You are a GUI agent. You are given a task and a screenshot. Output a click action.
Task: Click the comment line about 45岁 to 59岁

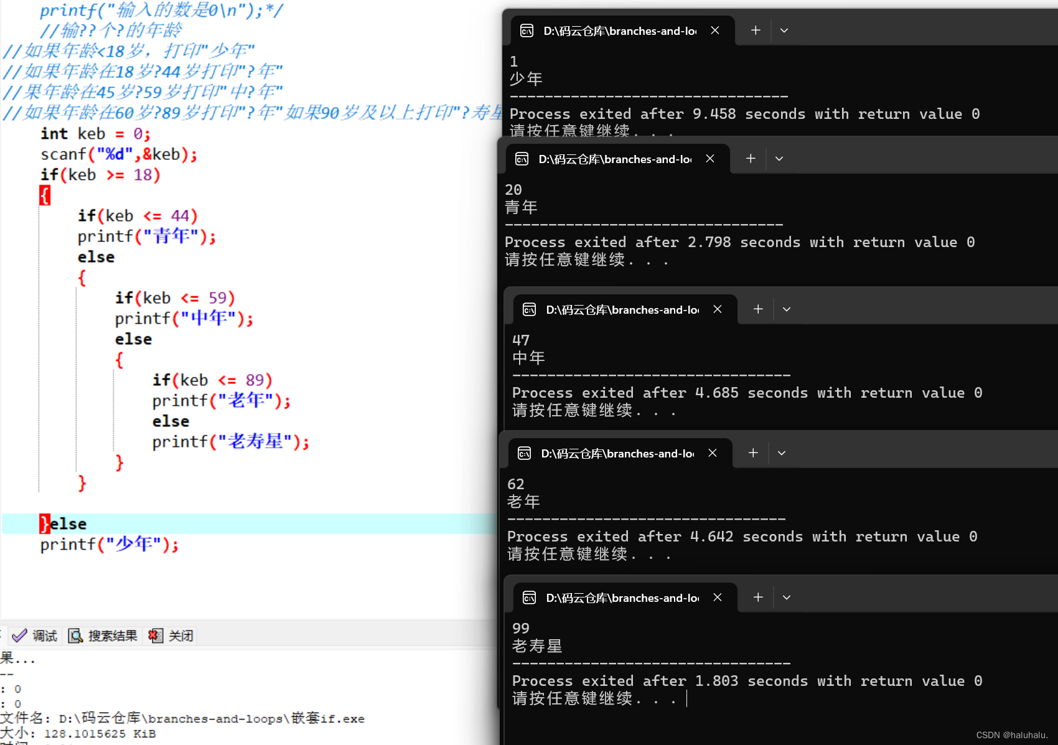click(143, 92)
